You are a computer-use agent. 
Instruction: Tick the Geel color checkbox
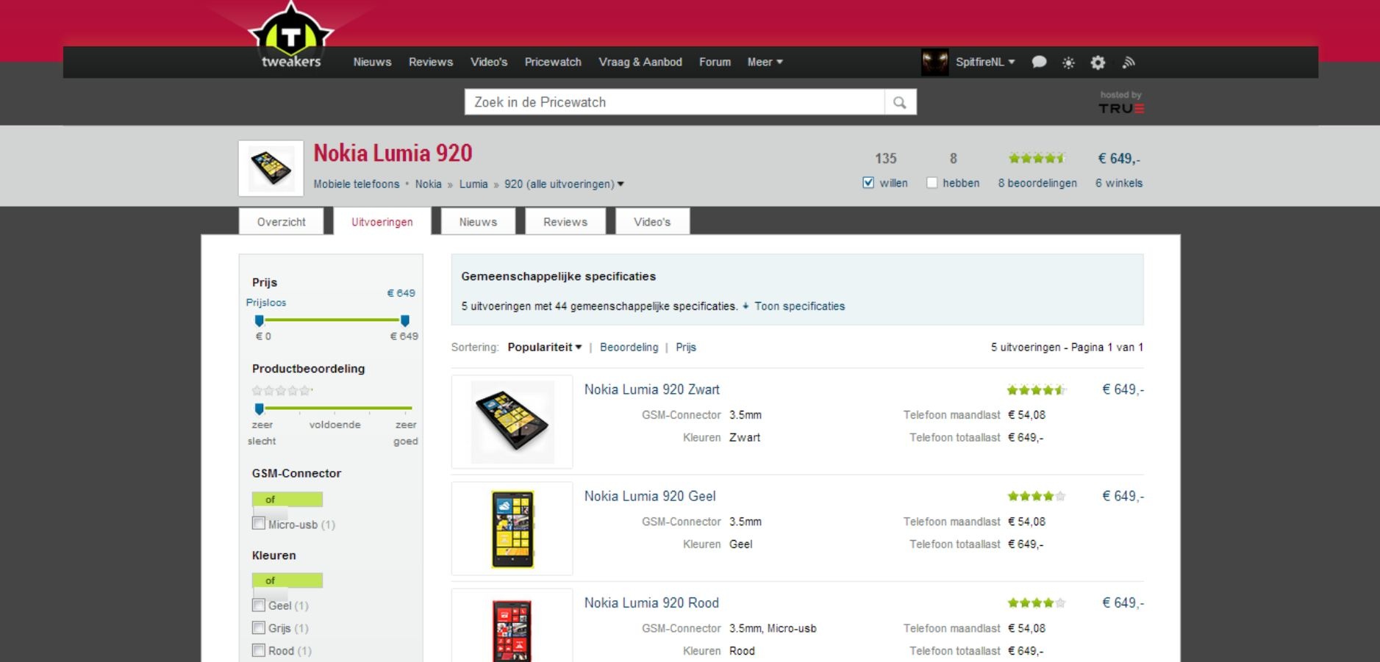point(259,605)
